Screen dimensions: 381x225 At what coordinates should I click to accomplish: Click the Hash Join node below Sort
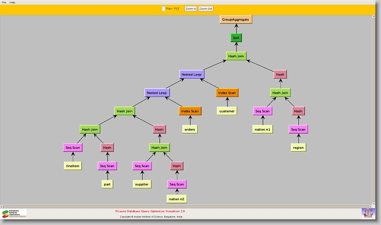tap(236, 56)
